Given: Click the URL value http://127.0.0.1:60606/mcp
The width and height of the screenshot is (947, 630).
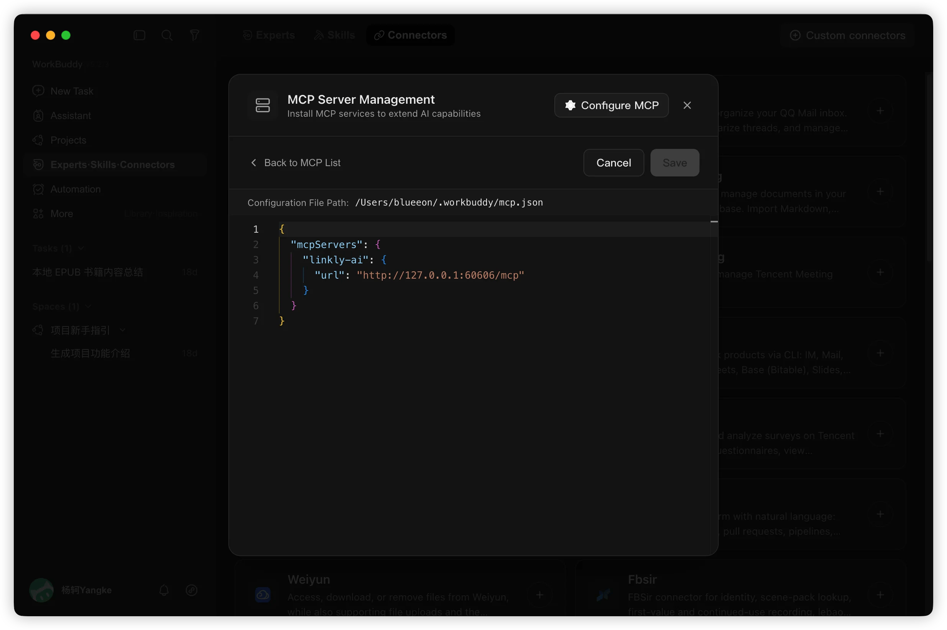Looking at the screenshot, I should pyautogui.click(x=440, y=275).
